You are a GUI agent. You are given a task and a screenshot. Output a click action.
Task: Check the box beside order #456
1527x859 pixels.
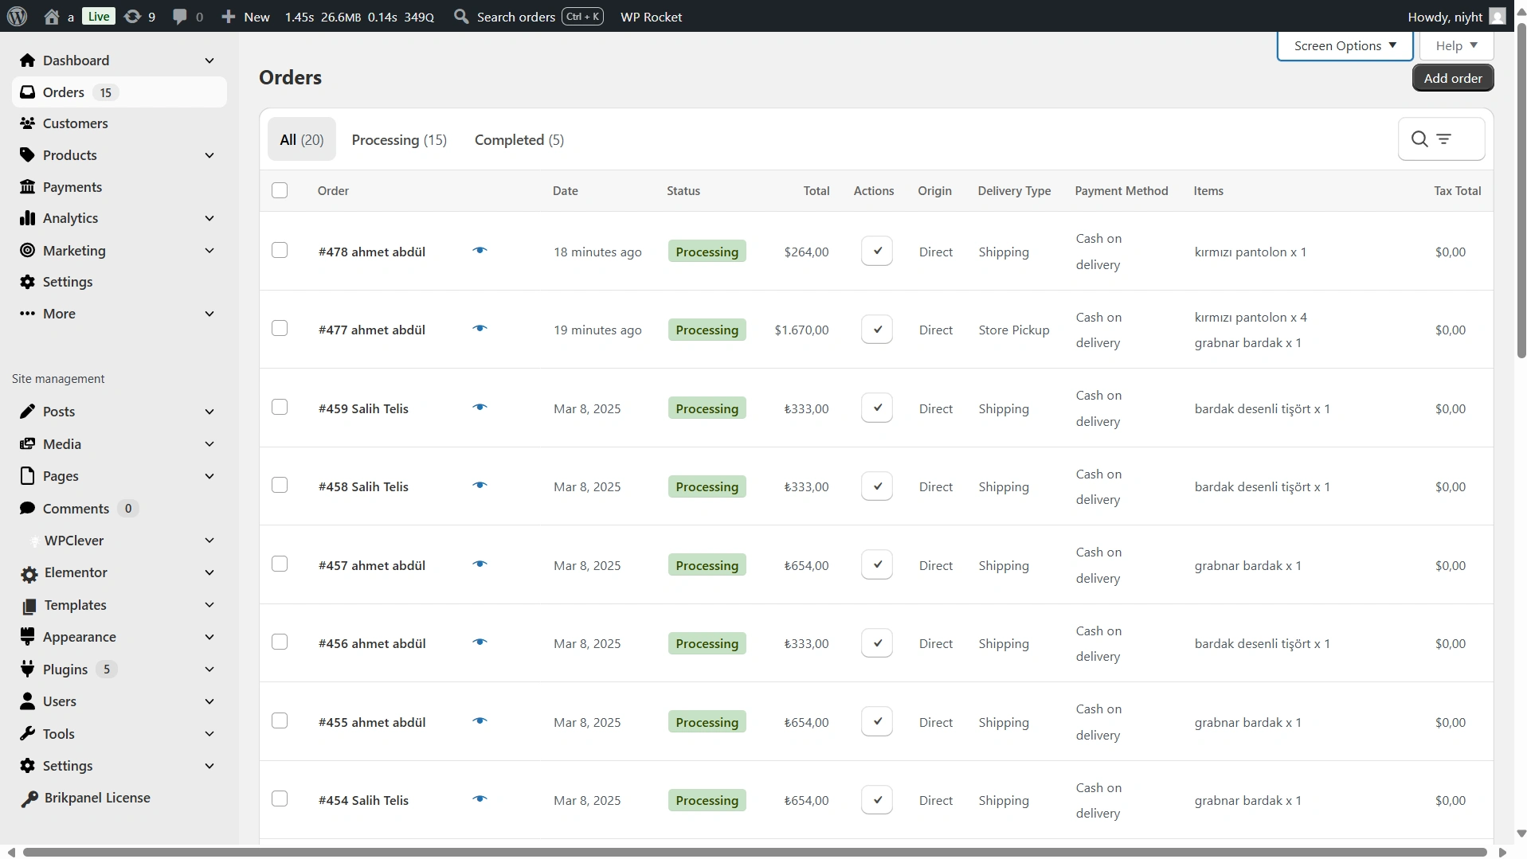[x=280, y=642]
